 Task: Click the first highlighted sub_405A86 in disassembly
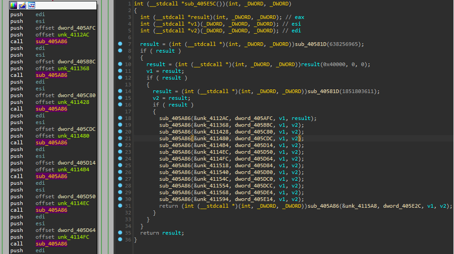click(50, 41)
